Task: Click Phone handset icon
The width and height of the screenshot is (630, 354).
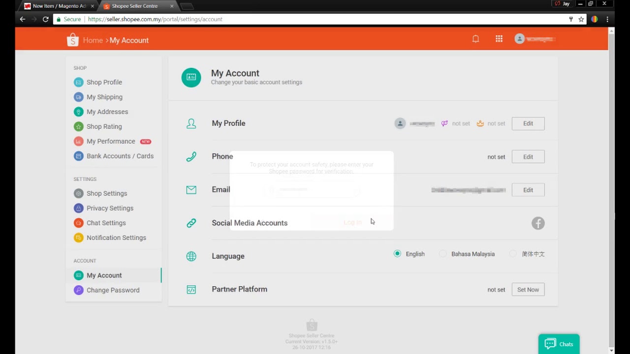Action: [191, 157]
